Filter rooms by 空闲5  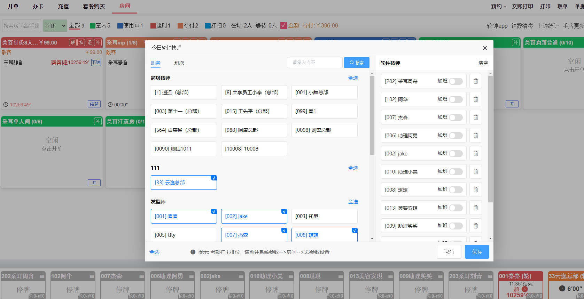tap(100, 25)
